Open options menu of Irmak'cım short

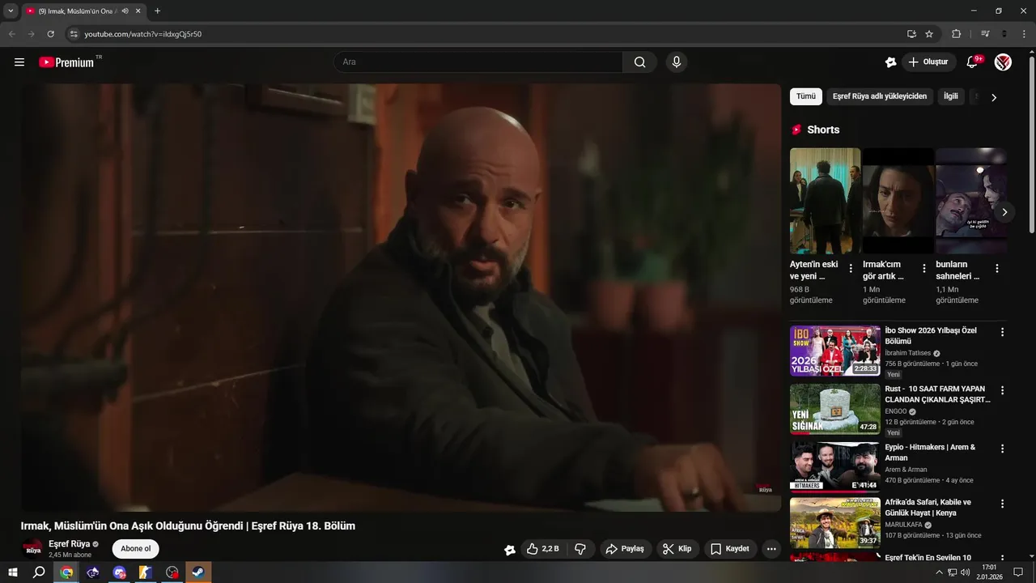(924, 268)
